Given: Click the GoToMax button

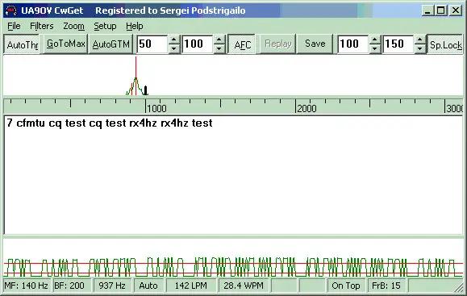Looking at the screenshot, I should (65, 44).
